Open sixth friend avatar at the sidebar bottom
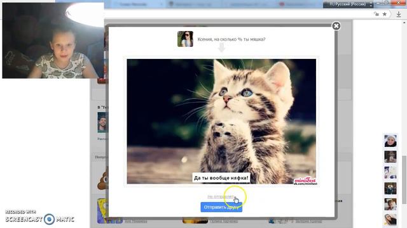Image resolution: width=407 pixels, height=228 pixels. pos(390,220)
